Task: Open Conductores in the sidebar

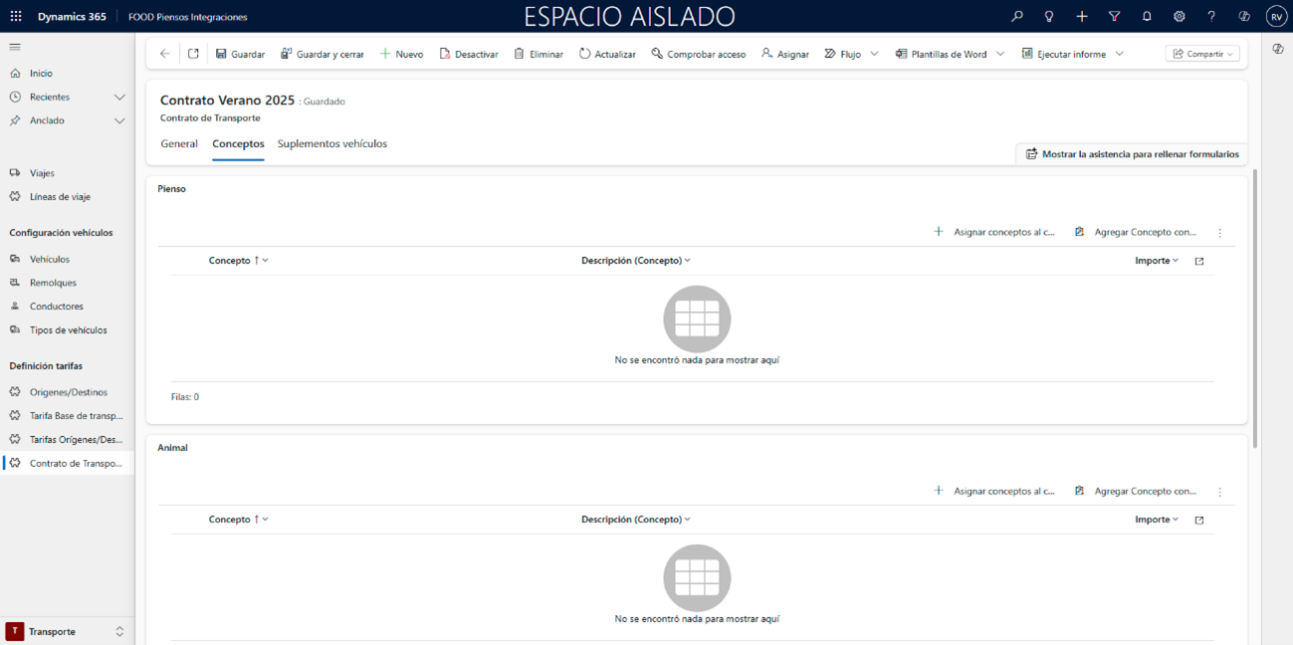Action: (56, 307)
